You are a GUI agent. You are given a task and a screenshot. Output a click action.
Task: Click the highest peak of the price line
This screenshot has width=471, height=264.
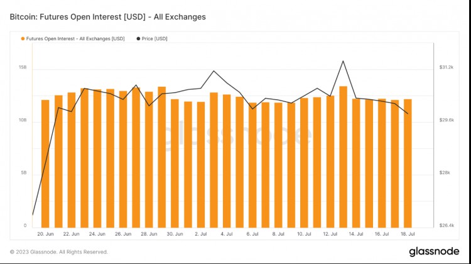[x=343, y=61]
